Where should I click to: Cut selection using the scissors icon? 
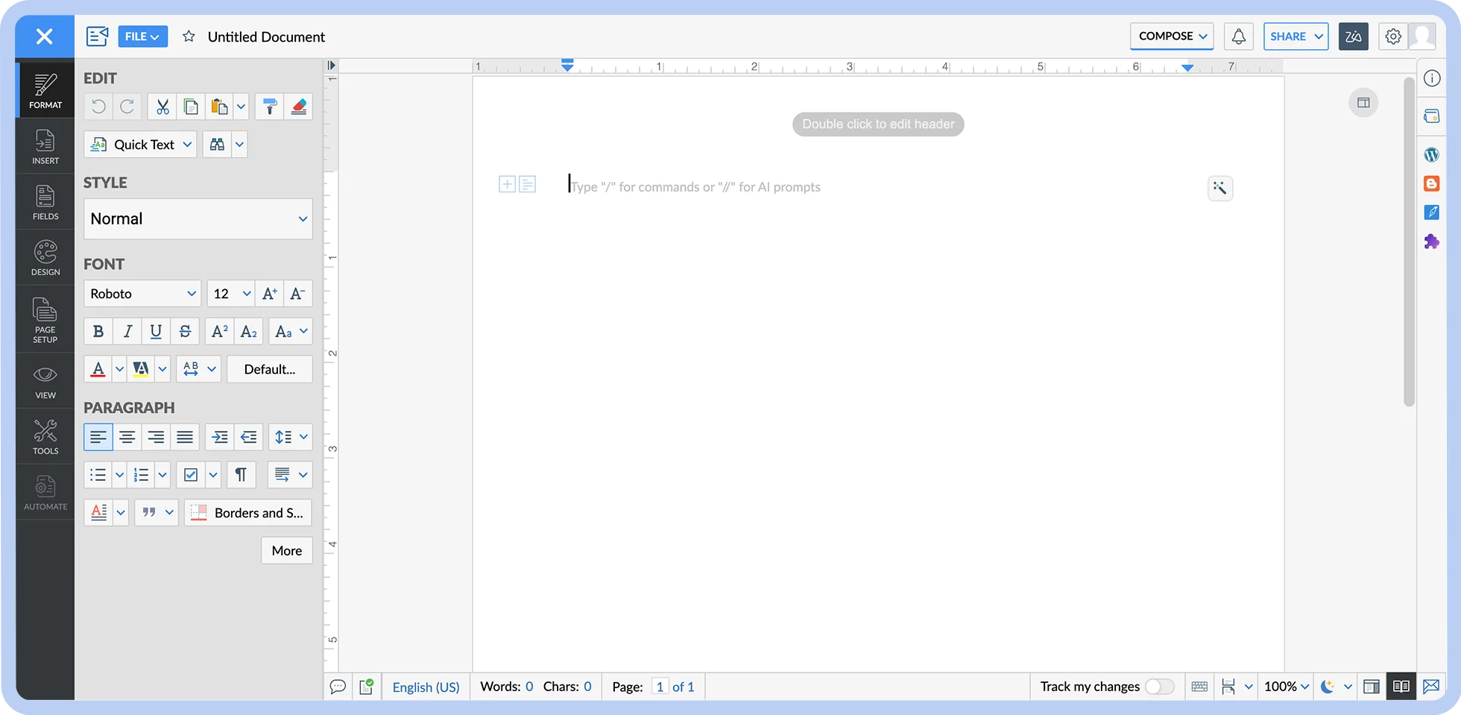click(162, 107)
